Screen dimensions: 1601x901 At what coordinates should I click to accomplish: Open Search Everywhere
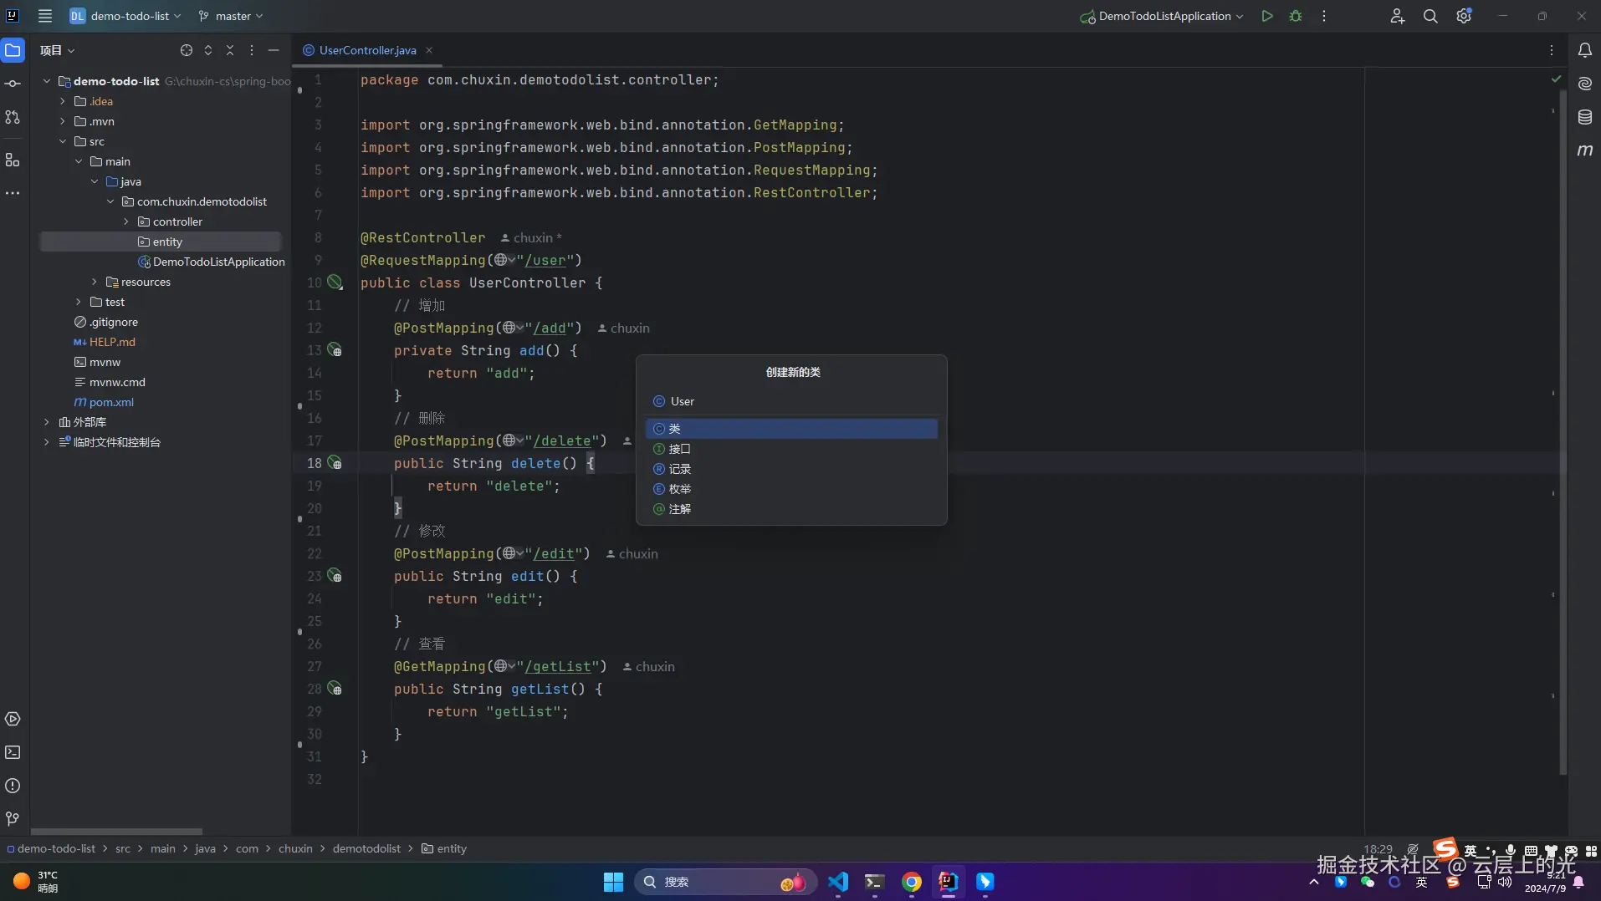pos(1430,16)
